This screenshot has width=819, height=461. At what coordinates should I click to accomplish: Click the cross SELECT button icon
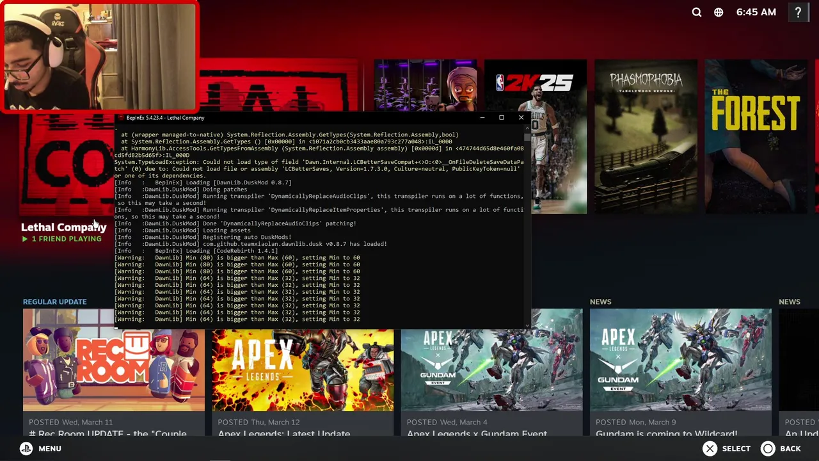[710, 448]
